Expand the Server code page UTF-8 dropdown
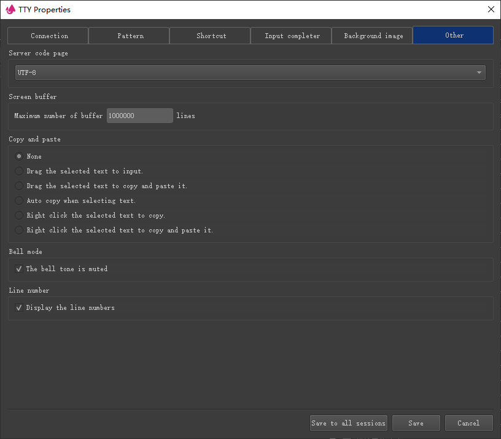This screenshot has height=439, width=501. [x=250, y=73]
